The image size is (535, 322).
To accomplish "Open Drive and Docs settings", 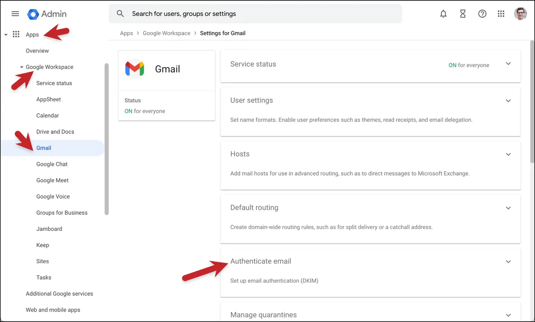I will pyautogui.click(x=55, y=132).
